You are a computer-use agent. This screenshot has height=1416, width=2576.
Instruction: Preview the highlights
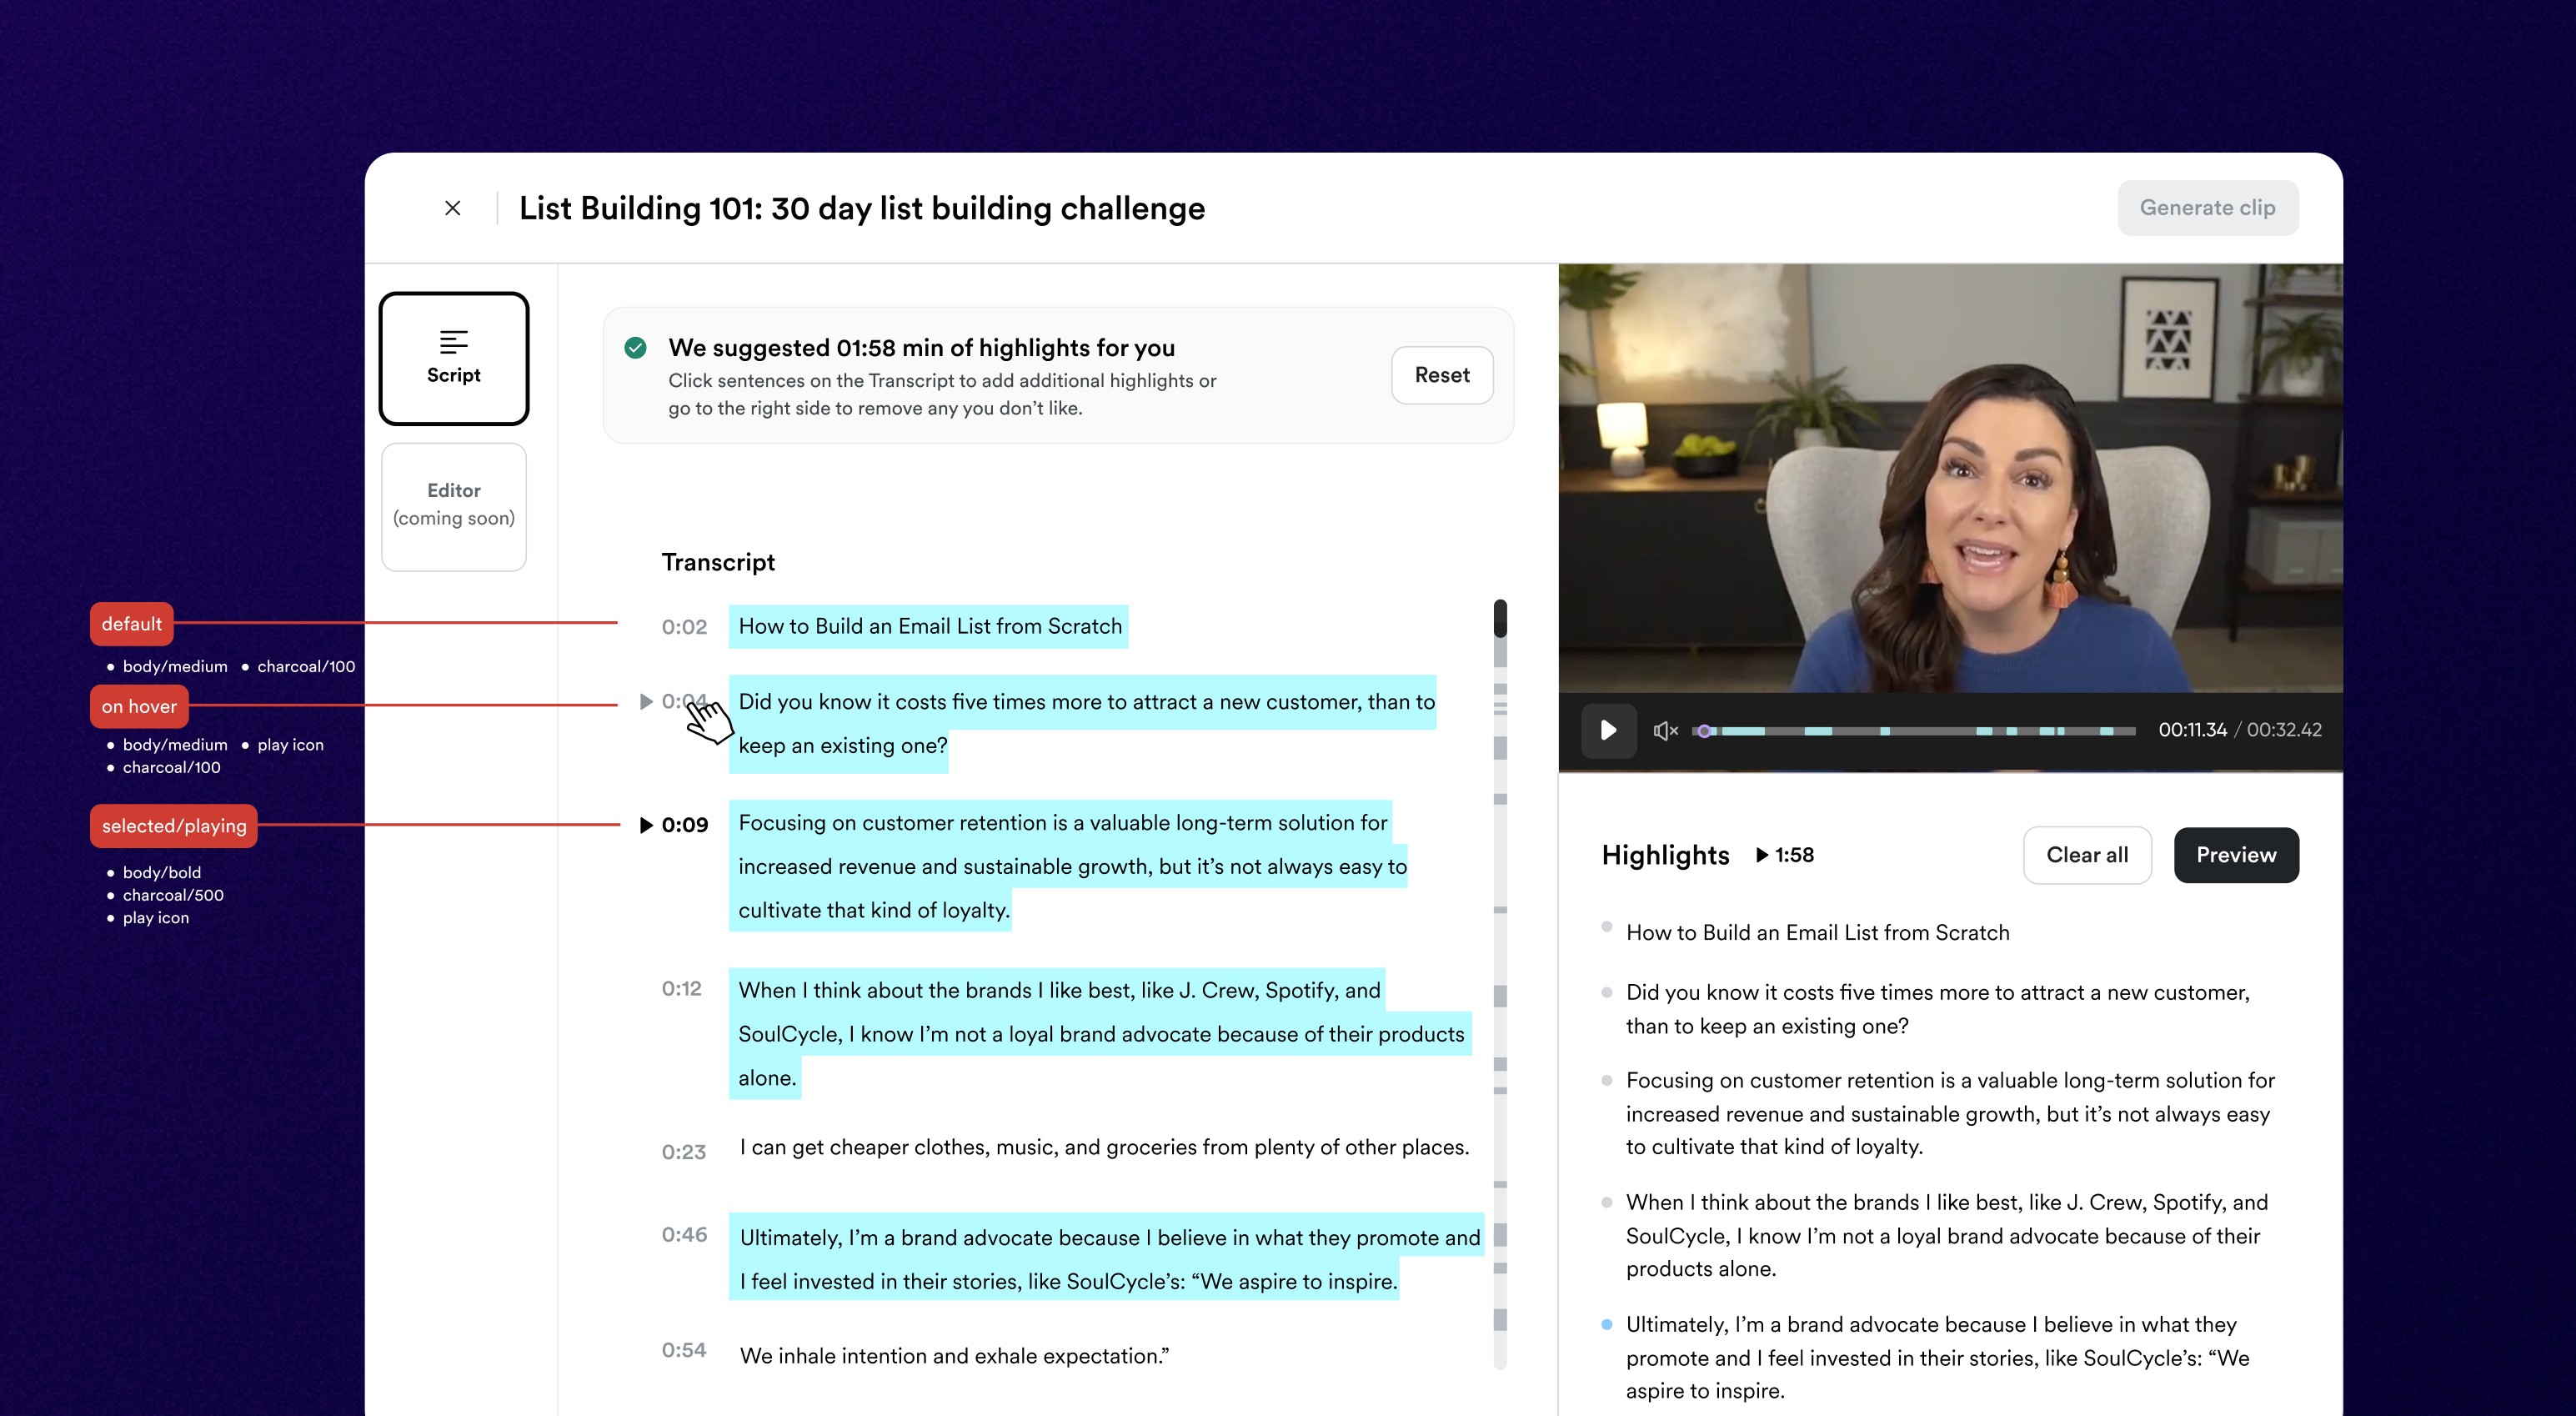(x=2235, y=855)
